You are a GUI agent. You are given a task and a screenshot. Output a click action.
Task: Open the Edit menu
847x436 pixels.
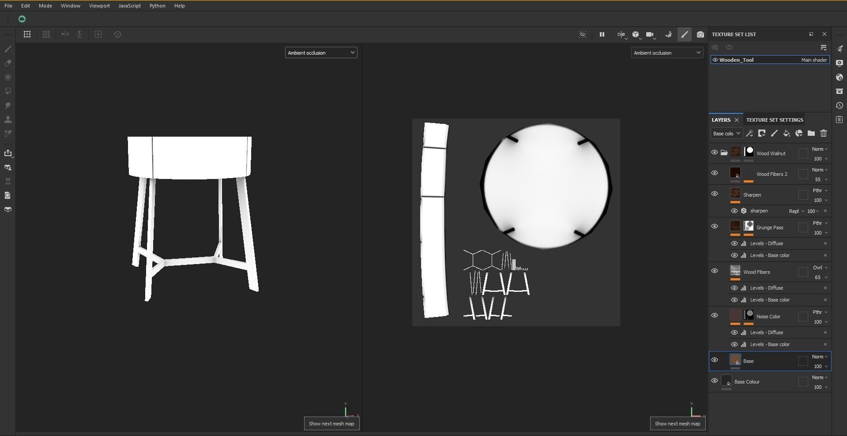pos(26,6)
